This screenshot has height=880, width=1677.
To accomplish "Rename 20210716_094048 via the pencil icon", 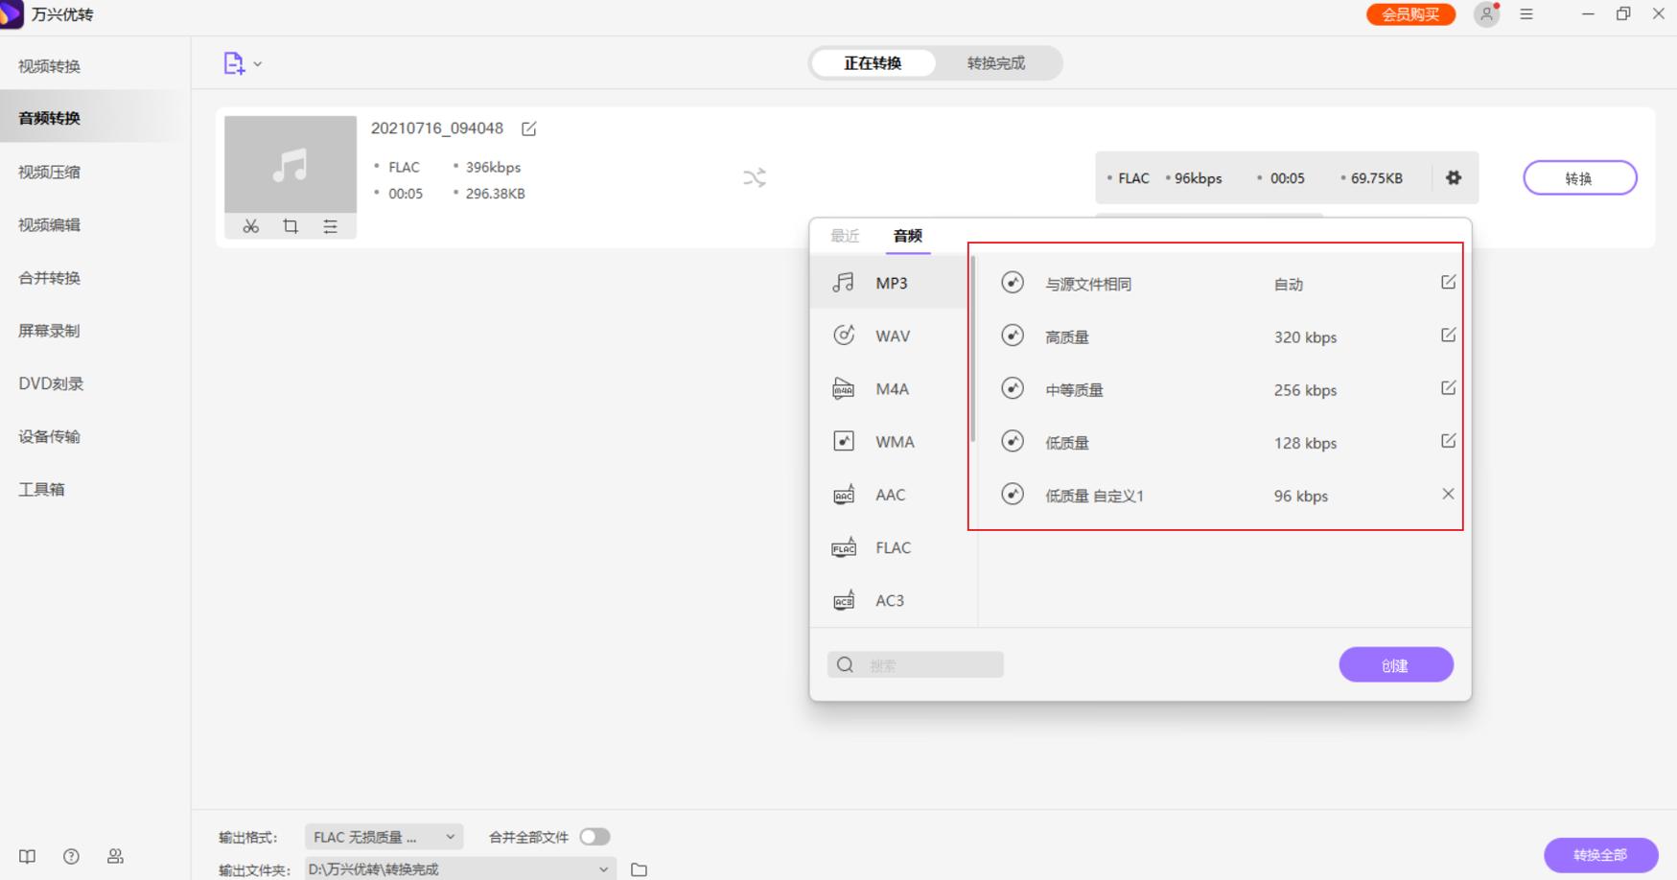I will pos(530,128).
